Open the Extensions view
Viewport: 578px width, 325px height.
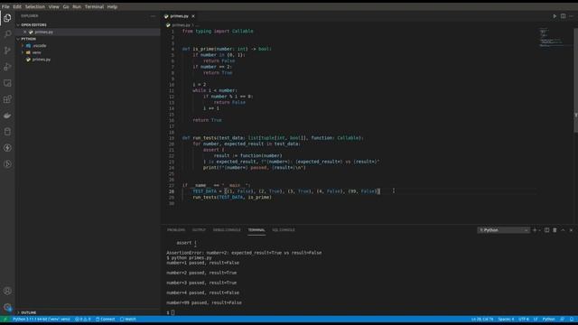(x=7, y=99)
